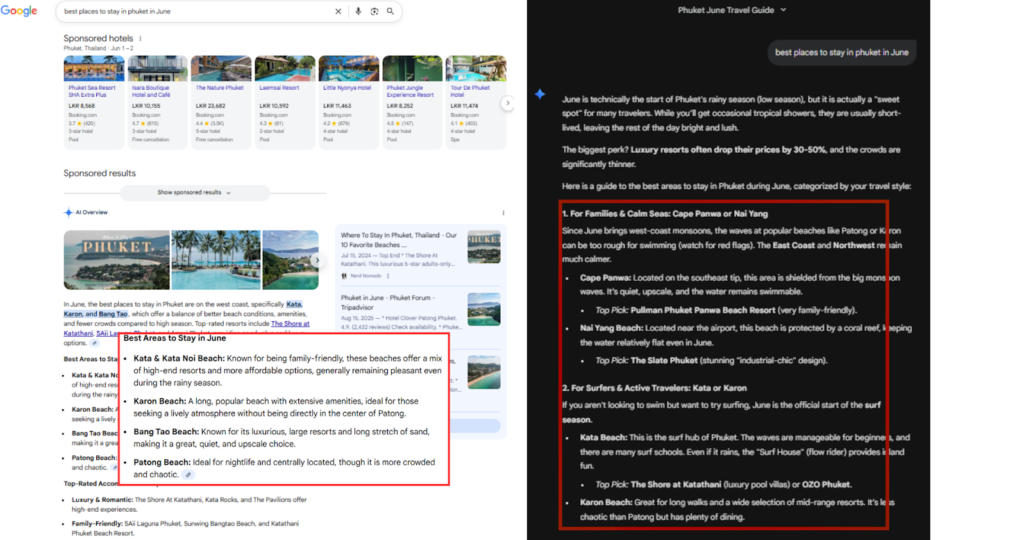
Task: Click 'Best Areas to Stay in June' heading
Action: [x=174, y=338]
